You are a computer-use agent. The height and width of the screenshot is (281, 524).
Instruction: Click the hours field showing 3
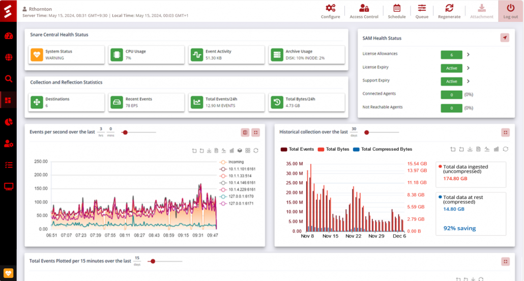coord(101,129)
